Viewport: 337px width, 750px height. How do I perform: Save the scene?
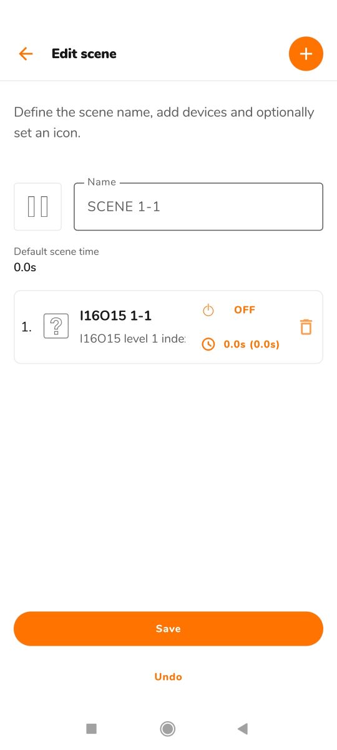(168, 629)
